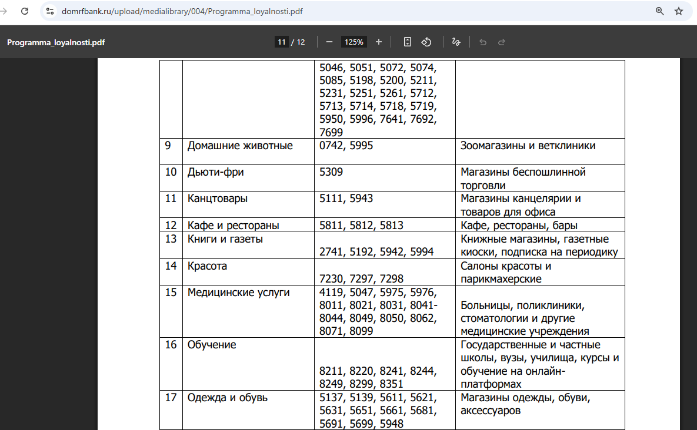Bookmark this page with the star icon
The height and width of the screenshot is (430, 697).
(x=679, y=11)
